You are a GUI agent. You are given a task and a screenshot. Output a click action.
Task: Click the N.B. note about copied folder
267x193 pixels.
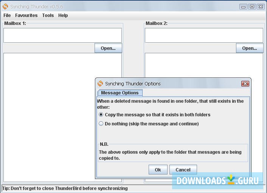(x=170, y=155)
